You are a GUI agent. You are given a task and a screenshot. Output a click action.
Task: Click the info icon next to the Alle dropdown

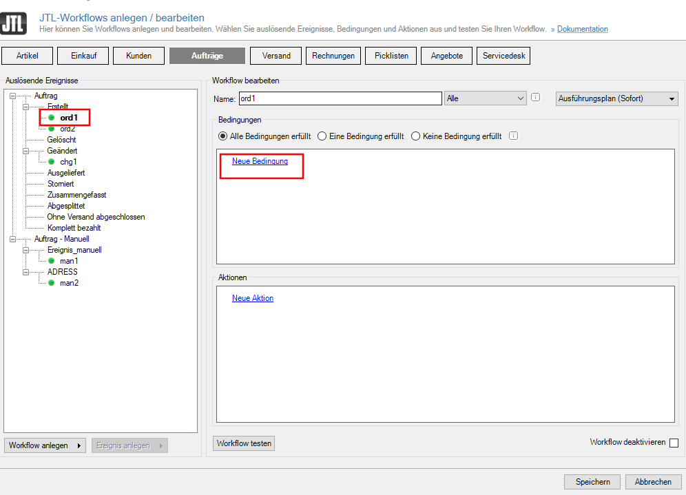pos(535,98)
